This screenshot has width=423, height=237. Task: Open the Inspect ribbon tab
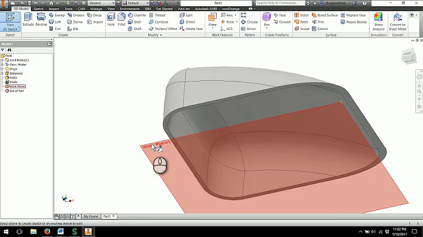coord(53,9)
